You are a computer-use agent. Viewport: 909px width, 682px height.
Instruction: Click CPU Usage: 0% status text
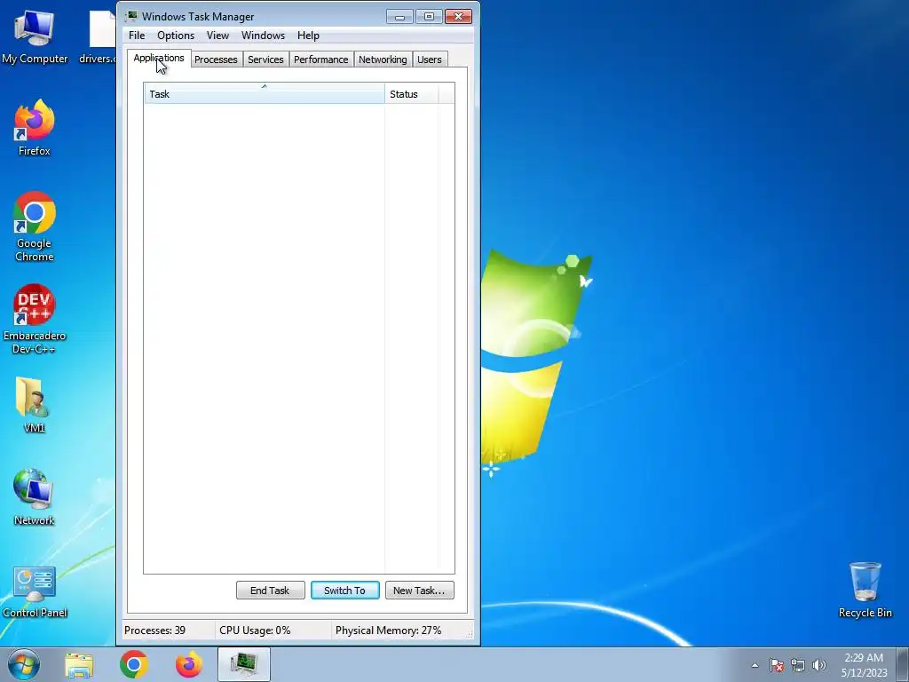[x=255, y=630]
